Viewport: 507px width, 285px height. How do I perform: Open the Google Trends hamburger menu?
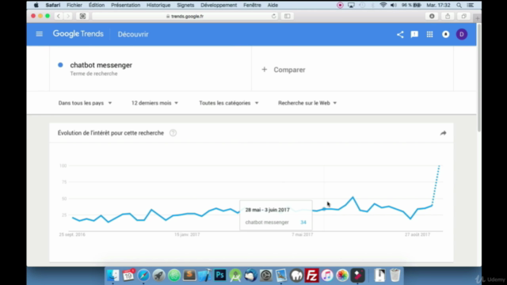coord(39,34)
